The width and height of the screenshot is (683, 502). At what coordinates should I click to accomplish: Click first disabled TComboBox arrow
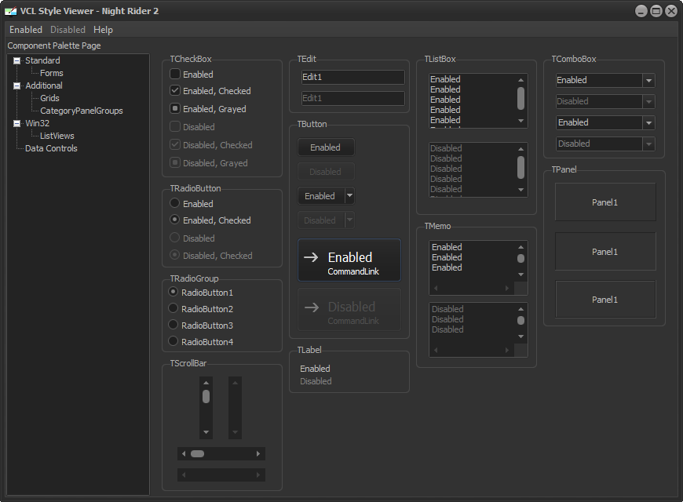click(x=648, y=101)
